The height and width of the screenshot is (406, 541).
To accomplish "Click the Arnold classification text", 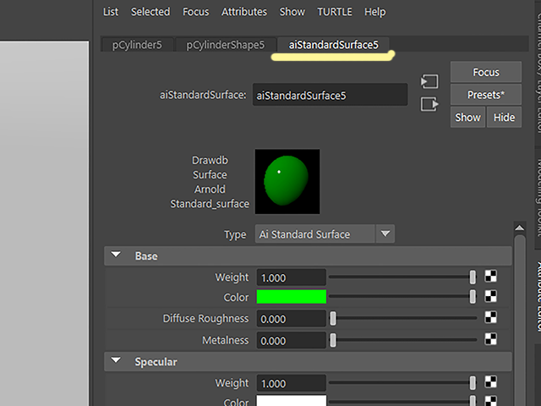I will pos(210,189).
